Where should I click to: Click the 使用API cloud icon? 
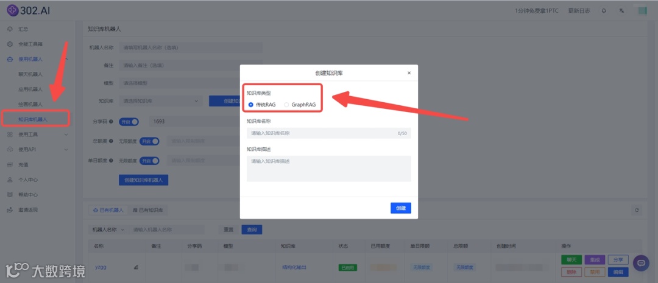point(10,150)
